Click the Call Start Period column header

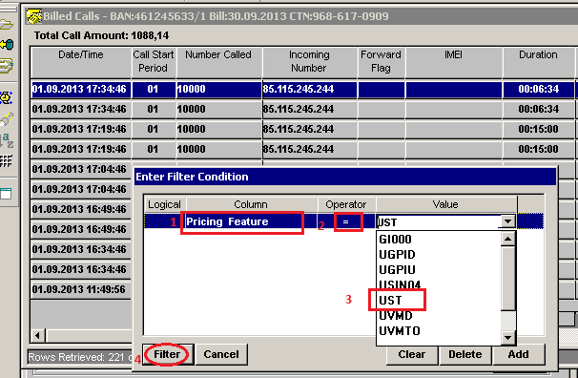pos(154,62)
